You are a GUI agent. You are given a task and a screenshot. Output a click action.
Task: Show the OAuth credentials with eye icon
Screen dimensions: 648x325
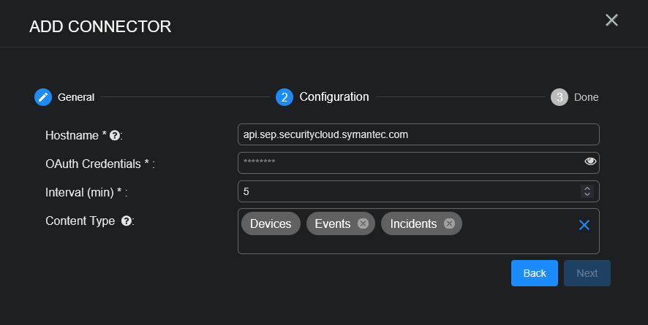[x=590, y=161]
